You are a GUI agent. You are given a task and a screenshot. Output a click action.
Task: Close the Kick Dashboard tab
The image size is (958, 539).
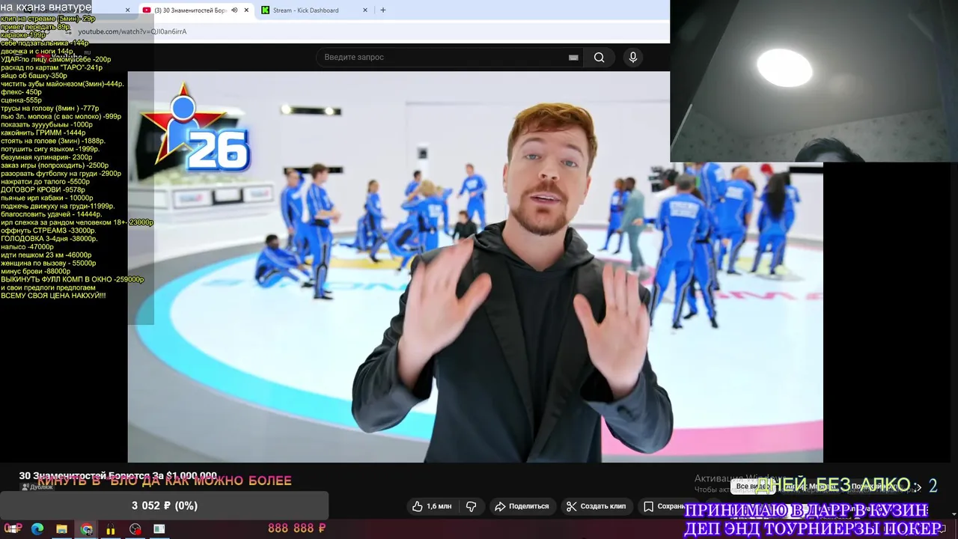(x=365, y=10)
